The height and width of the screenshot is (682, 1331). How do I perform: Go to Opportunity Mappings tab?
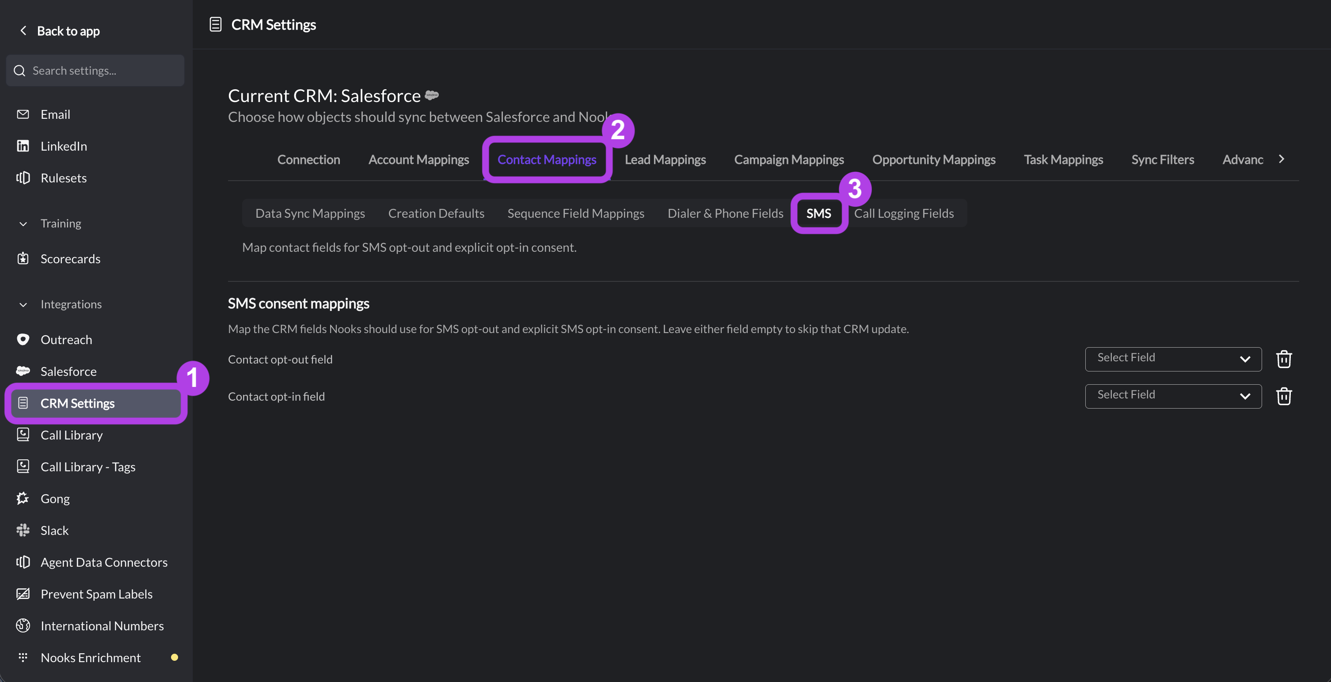934,159
